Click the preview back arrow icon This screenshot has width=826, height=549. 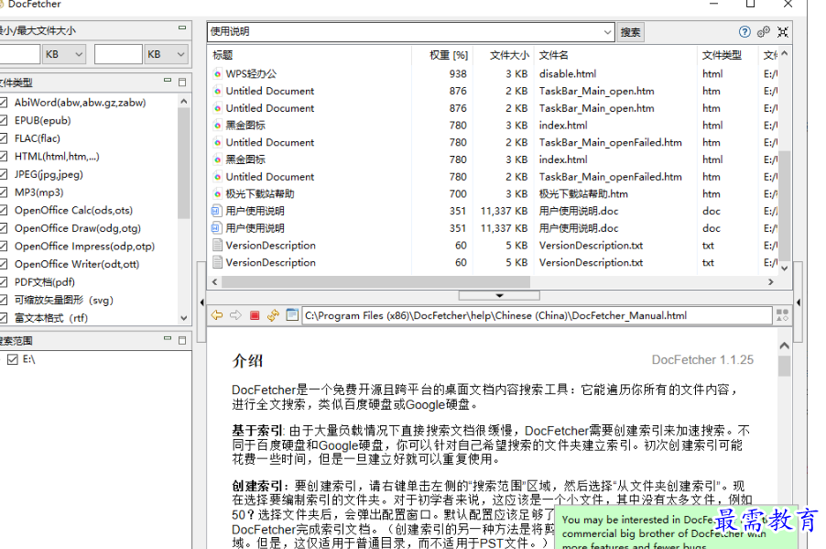point(217,315)
